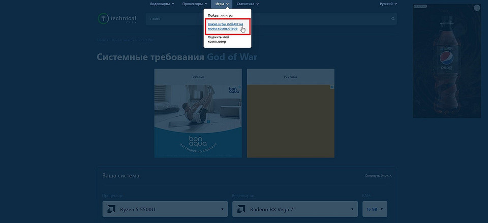The height and width of the screenshot is (223, 488).
Task: Click the 'Ваша система' heading
Action: click(x=121, y=176)
